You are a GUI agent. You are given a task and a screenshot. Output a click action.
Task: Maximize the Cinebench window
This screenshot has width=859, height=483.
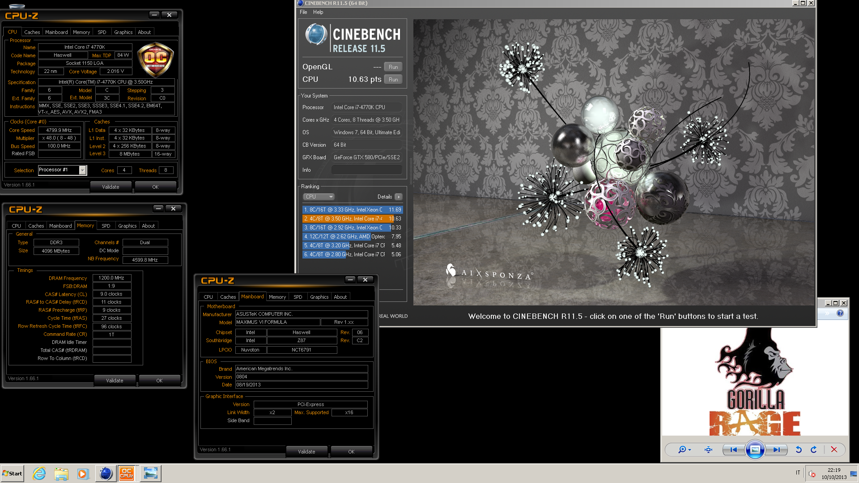point(803,3)
